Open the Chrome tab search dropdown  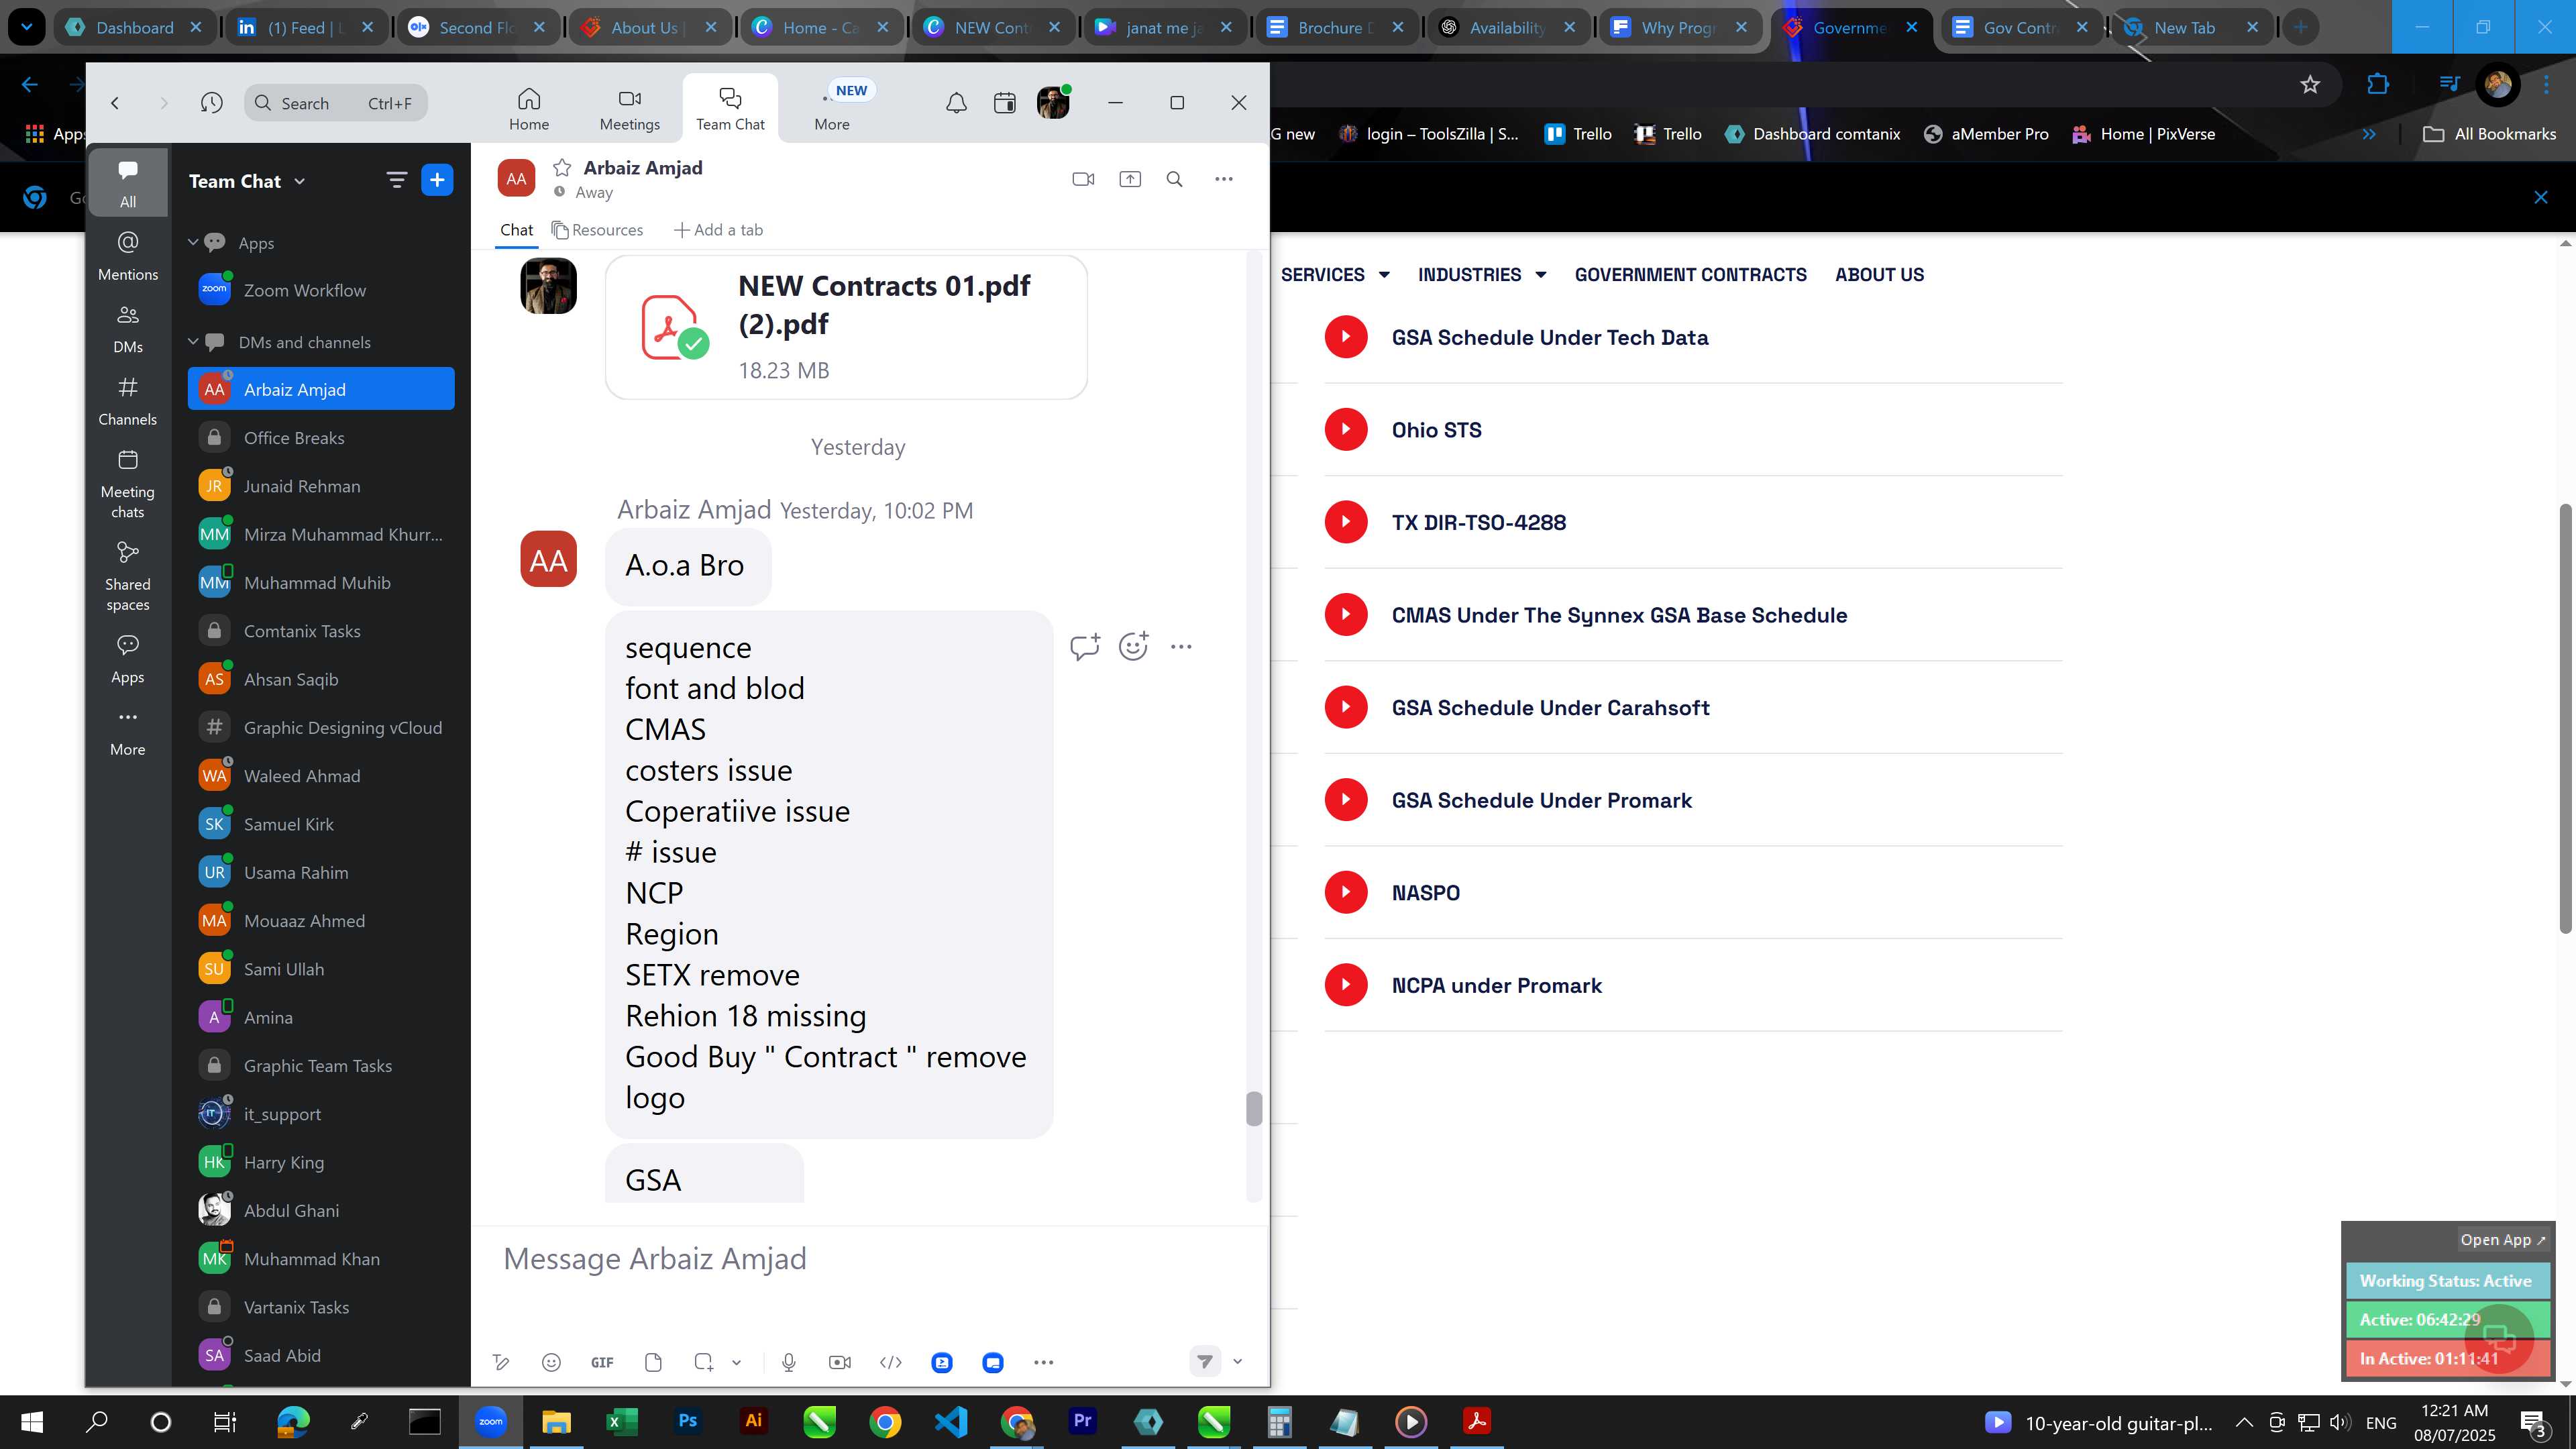(27, 27)
